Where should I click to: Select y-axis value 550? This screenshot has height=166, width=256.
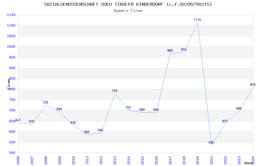coord(12,142)
